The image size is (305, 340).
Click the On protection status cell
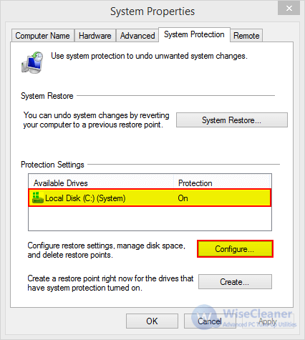click(183, 198)
